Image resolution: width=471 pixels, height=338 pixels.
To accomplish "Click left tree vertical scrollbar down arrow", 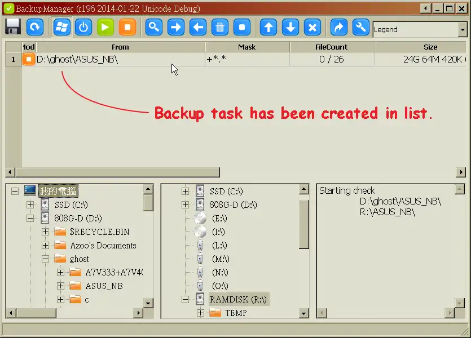I will pos(148,303).
